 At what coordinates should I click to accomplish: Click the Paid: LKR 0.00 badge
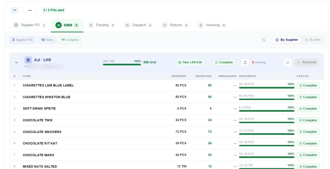190,62
